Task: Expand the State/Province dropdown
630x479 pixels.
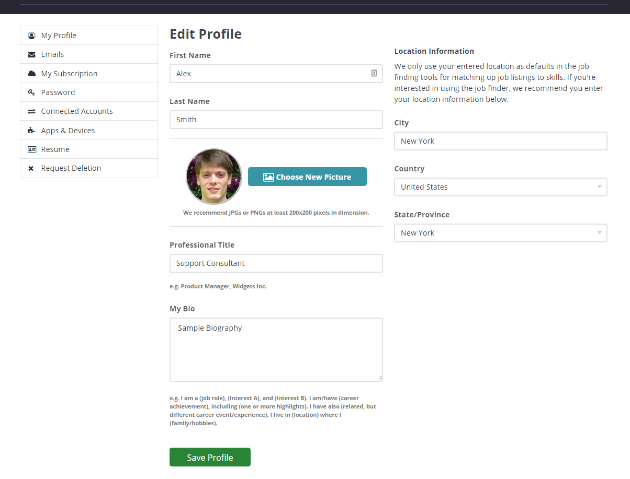Action: point(500,233)
